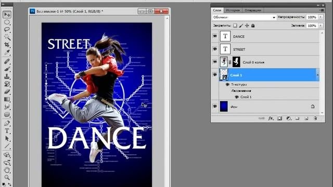The height and width of the screenshot is (187, 333).
Task: Select the Brush tool
Action: 7,69
